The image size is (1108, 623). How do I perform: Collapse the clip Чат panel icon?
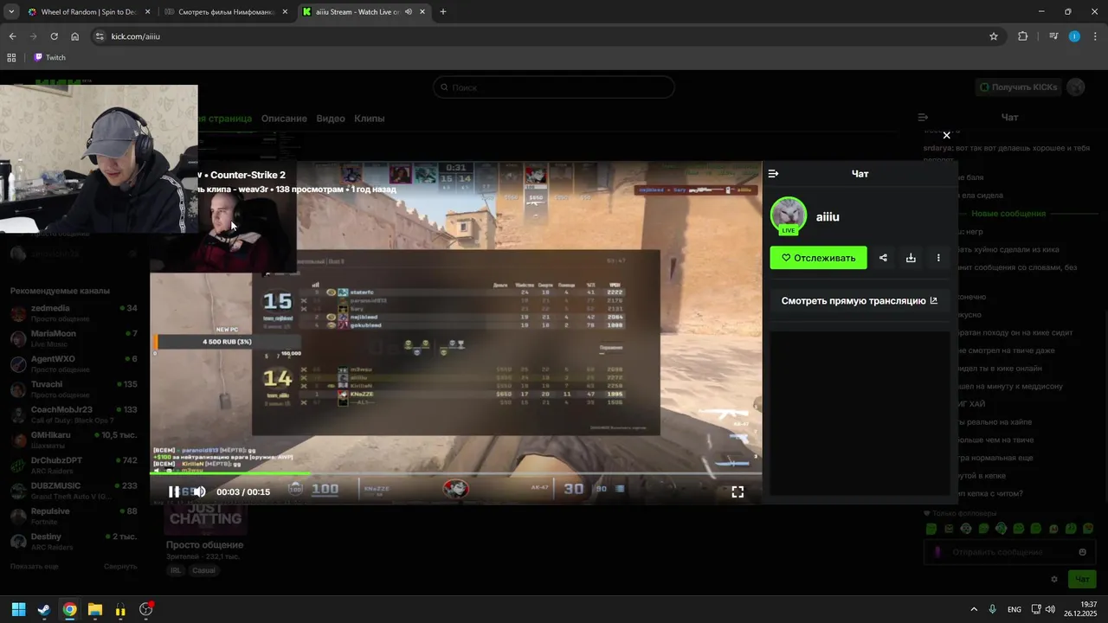click(x=773, y=174)
